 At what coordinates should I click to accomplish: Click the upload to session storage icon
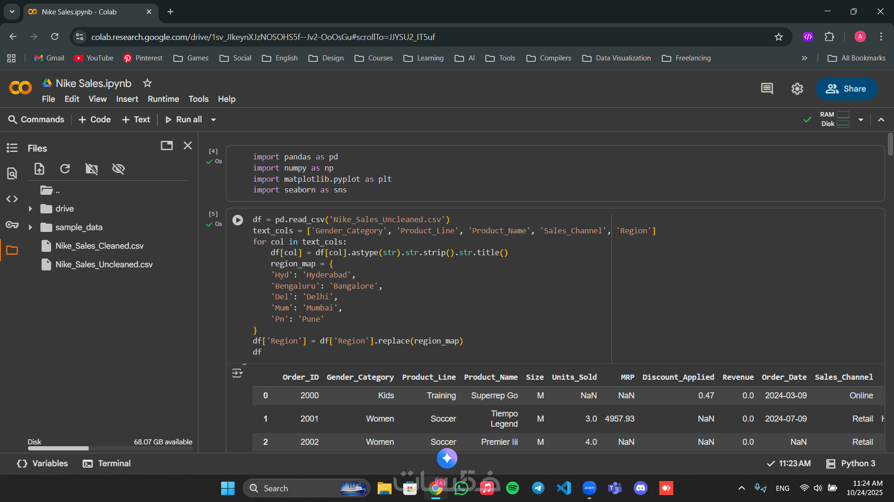40,169
